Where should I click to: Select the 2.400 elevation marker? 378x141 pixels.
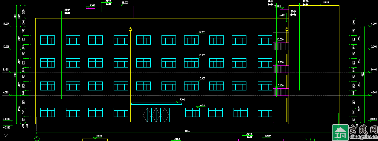tap(202, 105)
